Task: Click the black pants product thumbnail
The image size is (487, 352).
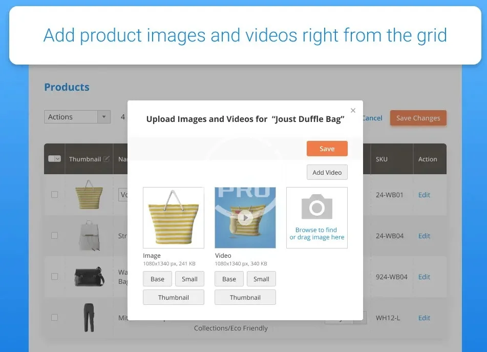Action: tap(89, 318)
